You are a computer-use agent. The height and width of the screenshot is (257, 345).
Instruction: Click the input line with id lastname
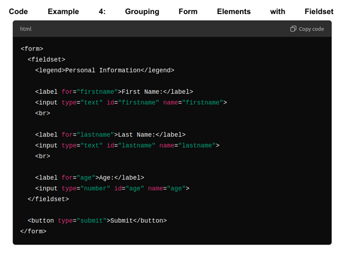[127, 145]
